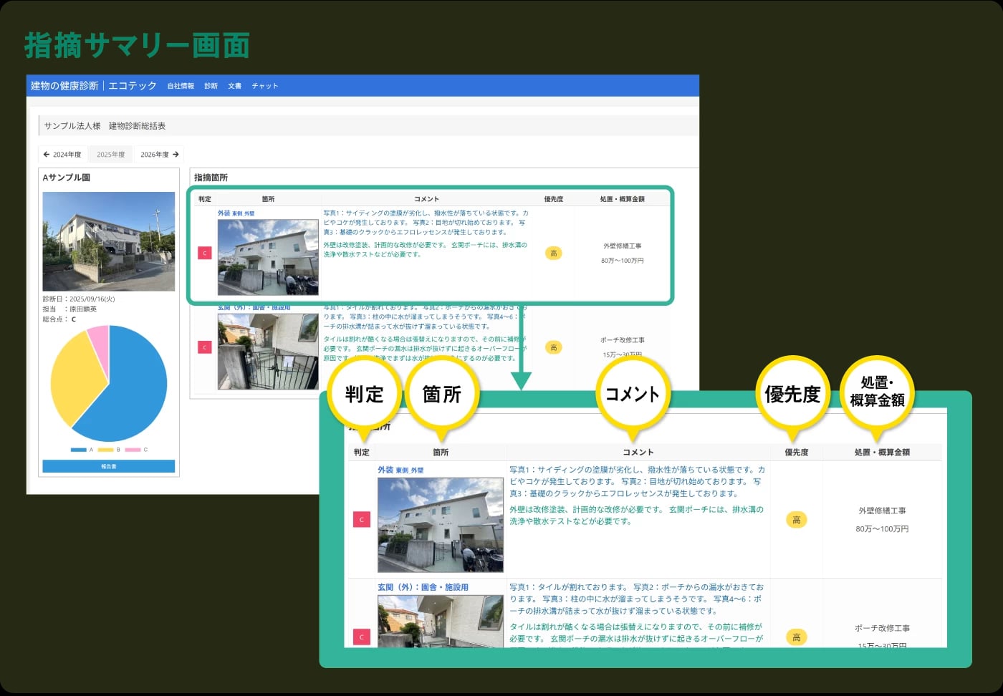Select the 優先度 callout bubble
Image resolution: width=1003 pixels, height=696 pixels.
click(x=792, y=392)
